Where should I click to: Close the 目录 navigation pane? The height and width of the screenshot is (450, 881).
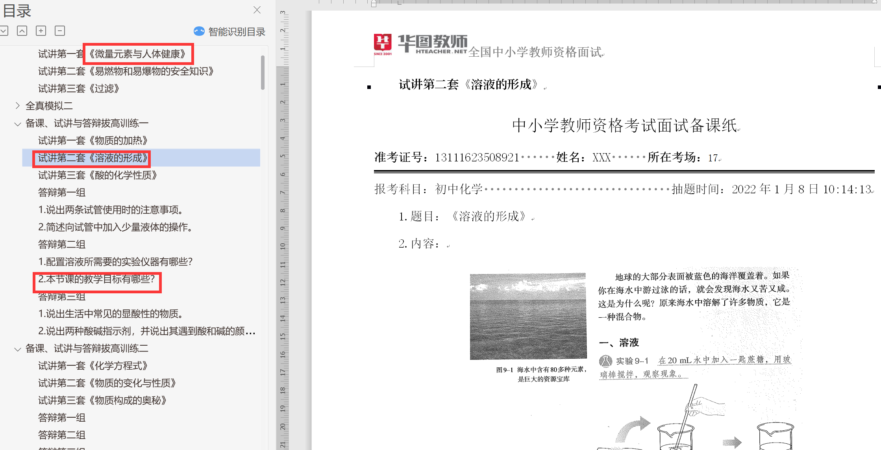257,10
